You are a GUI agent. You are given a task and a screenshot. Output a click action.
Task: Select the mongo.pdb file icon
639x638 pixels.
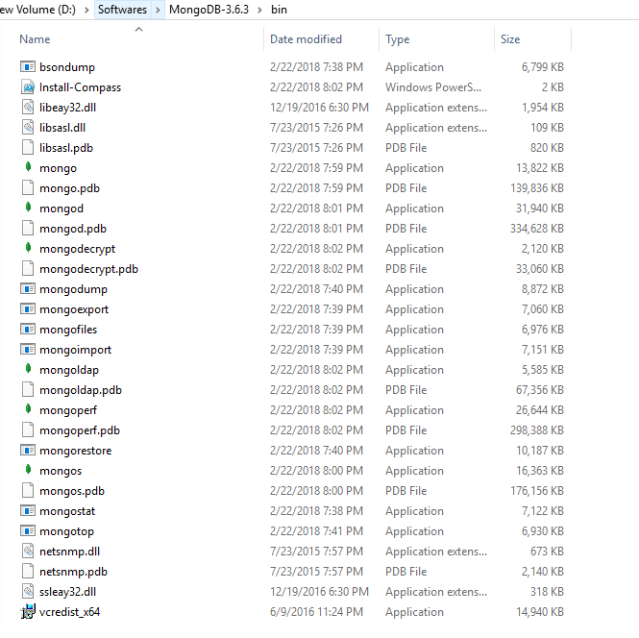[28, 188]
